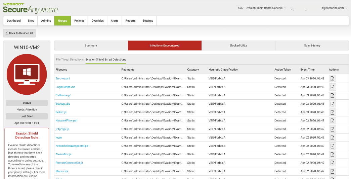Screen dimensions: 351x179
Task: Click the Actions column header
Action: pos(334,70)
